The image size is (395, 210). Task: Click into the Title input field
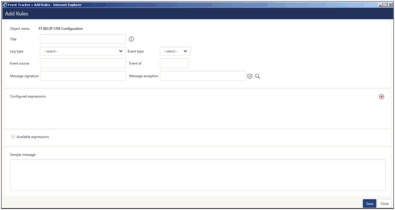[83, 39]
